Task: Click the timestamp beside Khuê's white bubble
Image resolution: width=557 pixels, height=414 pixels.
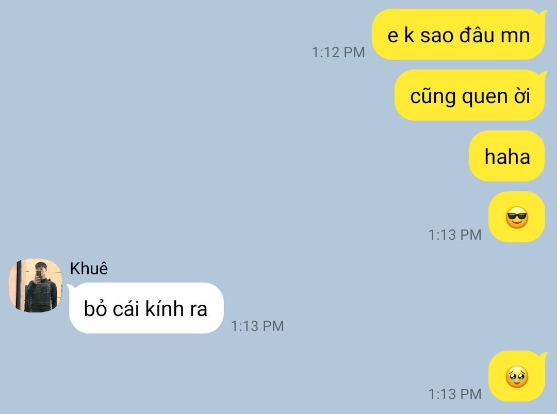Action: click(257, 326)
